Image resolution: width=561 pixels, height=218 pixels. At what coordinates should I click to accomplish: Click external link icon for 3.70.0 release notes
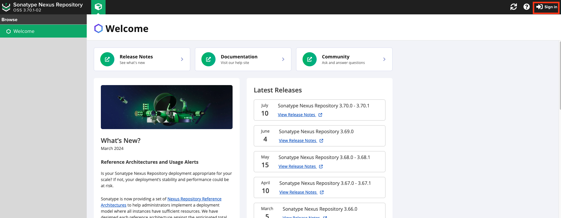pos(320,115)
